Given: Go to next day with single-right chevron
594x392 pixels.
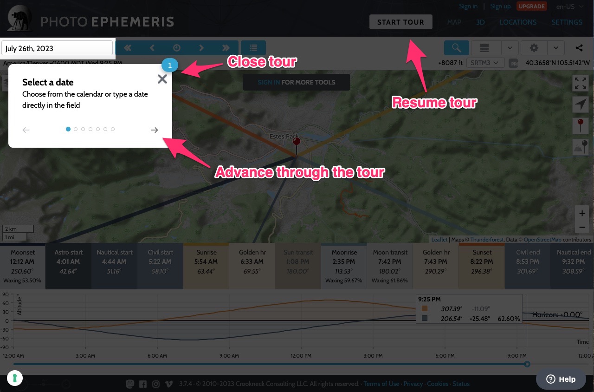Looking at the screenshot, I should 201,48.
